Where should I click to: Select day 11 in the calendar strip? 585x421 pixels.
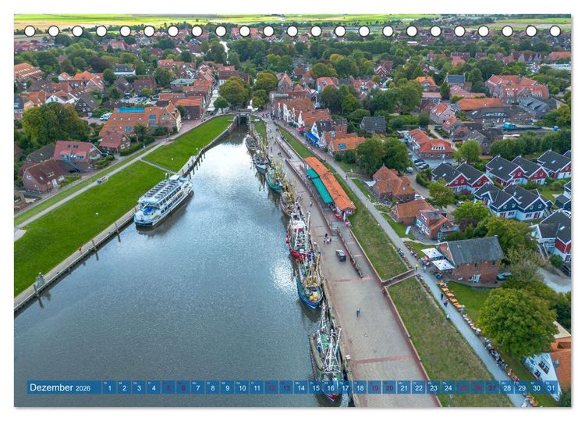tap(257, 387)
